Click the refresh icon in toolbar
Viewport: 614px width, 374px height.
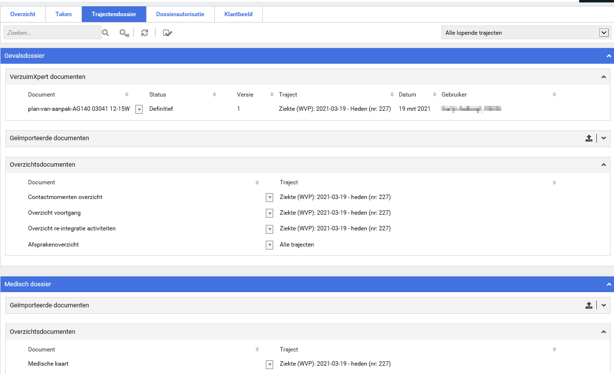(145, 33)
